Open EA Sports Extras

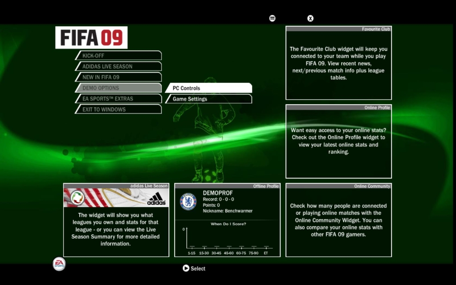(x=118, y=98)
